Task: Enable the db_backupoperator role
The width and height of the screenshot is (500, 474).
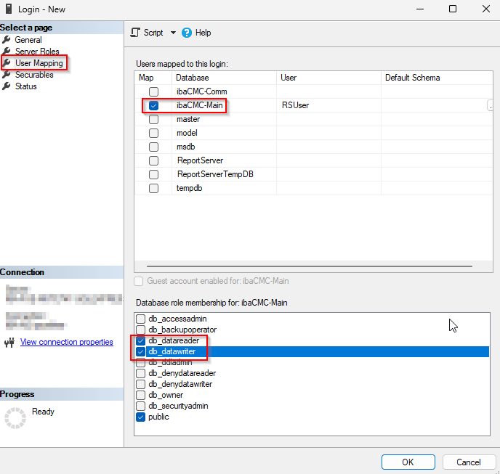Action: click(x=141, y=330)
